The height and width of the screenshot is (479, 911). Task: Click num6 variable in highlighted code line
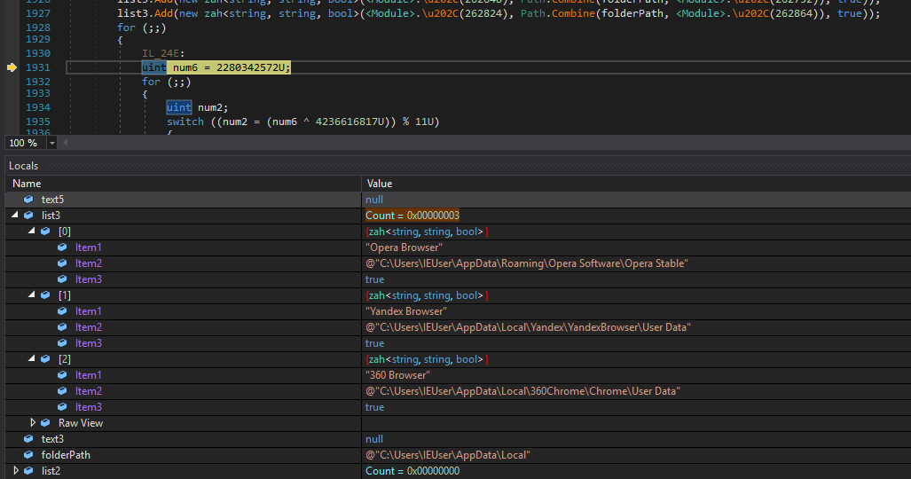click(x=185, y=67)
